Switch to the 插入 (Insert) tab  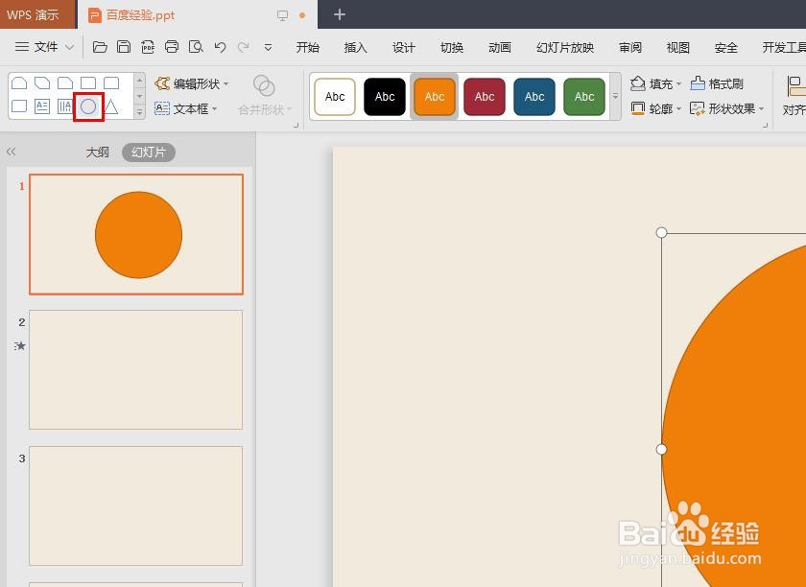pyautogui.click(x=356, y=47)
